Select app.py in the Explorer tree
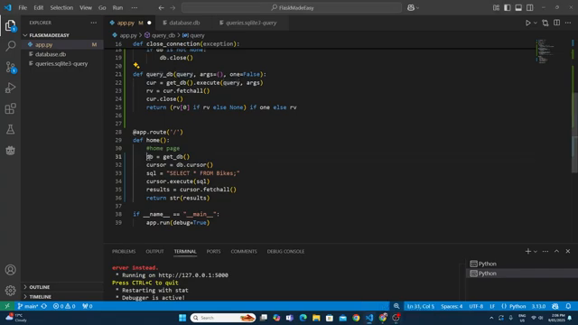Viewport: 578px width, 325px height. click(x=62, y=44)
